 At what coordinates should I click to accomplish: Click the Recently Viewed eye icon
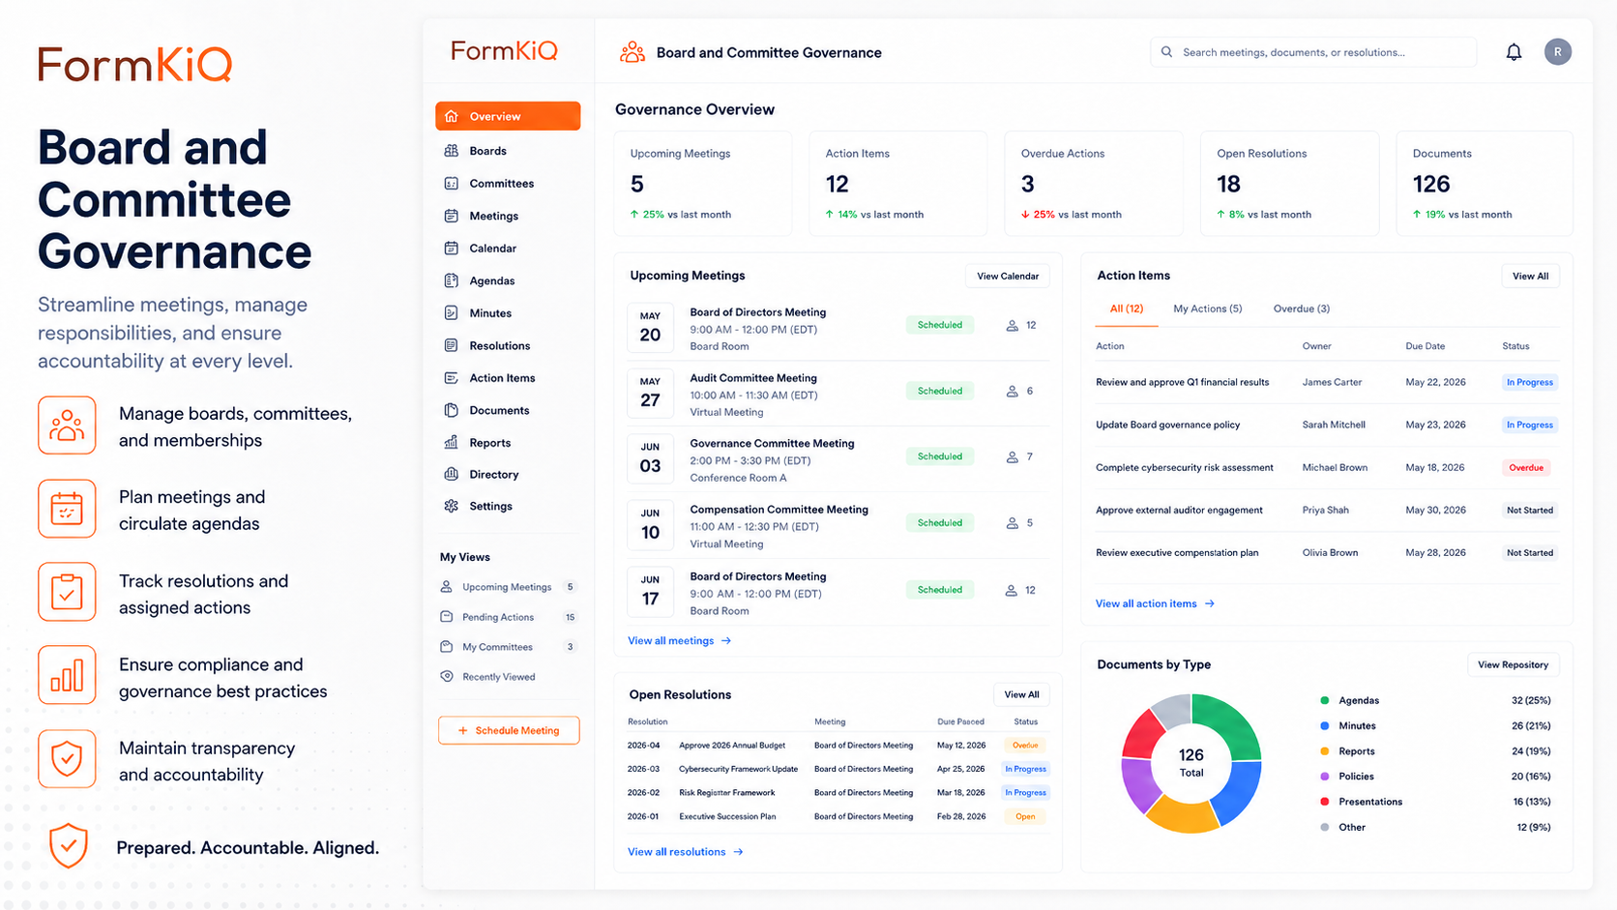(x=446, y=677)
